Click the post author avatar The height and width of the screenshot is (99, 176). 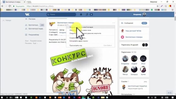click(x=52, y=24)
